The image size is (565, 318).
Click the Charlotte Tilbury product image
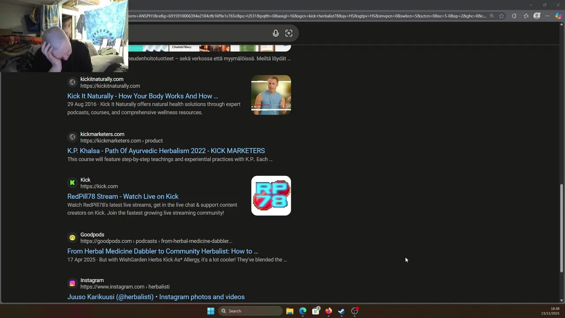(184, 48)
